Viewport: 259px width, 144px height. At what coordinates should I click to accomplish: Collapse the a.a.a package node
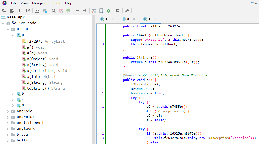pyautogui.click(x=8, y=29)
